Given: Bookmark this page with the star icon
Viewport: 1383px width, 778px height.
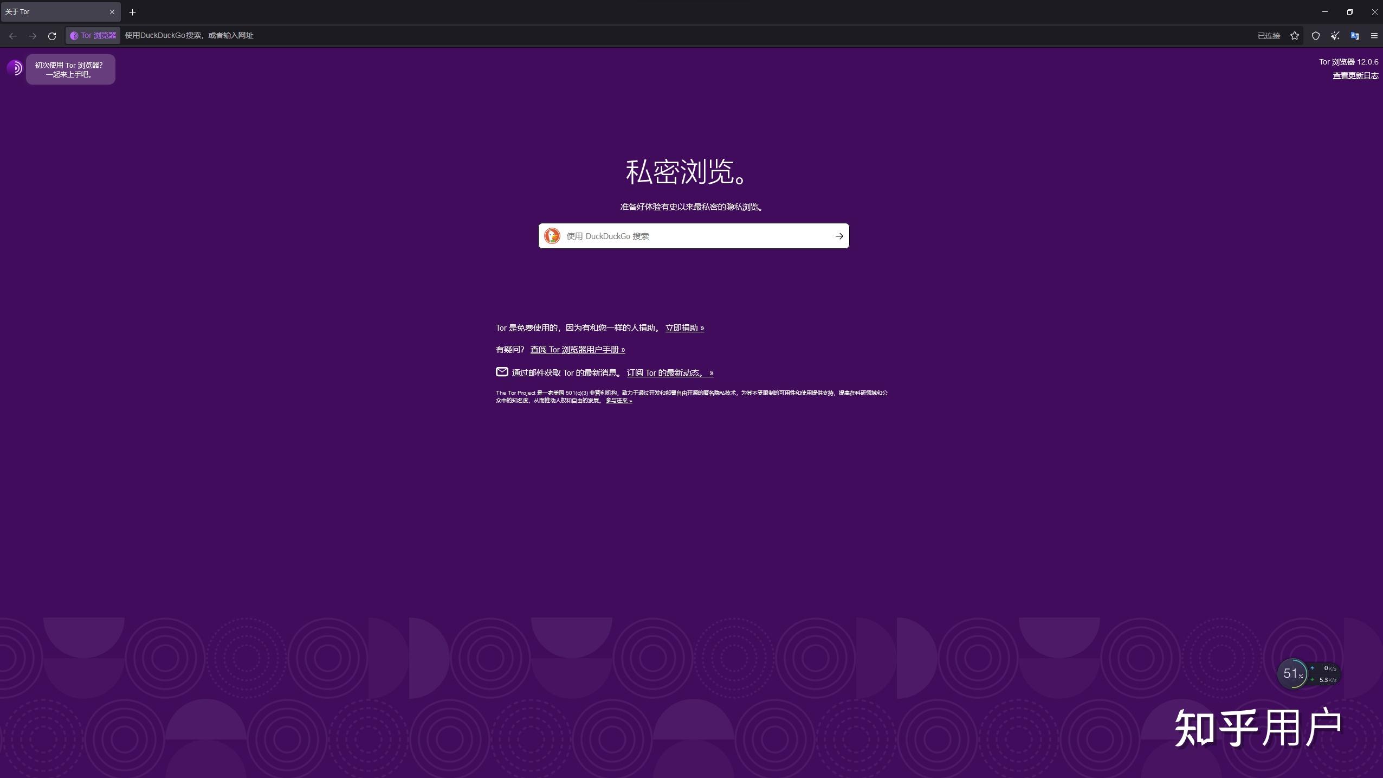Looking at the screenshot, I should (x=1295, y=36).
